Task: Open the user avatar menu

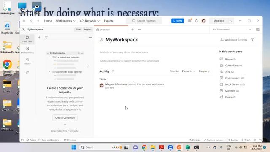Action: (x=203, y=21)
